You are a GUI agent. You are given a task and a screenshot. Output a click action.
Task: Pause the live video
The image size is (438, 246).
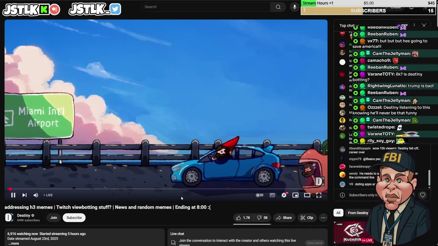coord(13,195)
